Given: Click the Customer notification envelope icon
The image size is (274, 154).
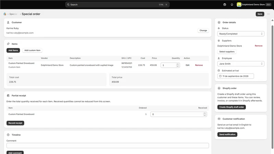Looking at the screenshot, I should (x=219, y=119).
